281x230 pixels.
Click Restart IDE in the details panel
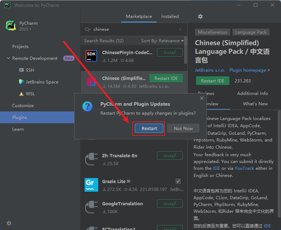tap(213, 81)
